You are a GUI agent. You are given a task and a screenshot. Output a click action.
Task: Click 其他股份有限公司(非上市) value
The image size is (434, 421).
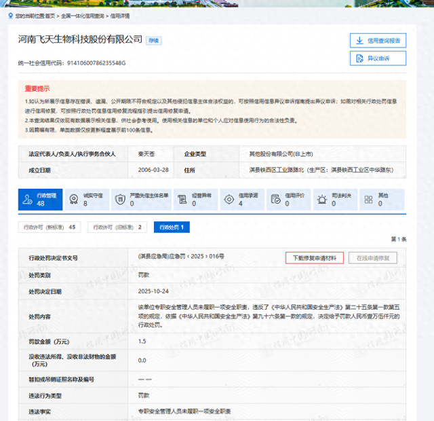[x=281, y=154]
